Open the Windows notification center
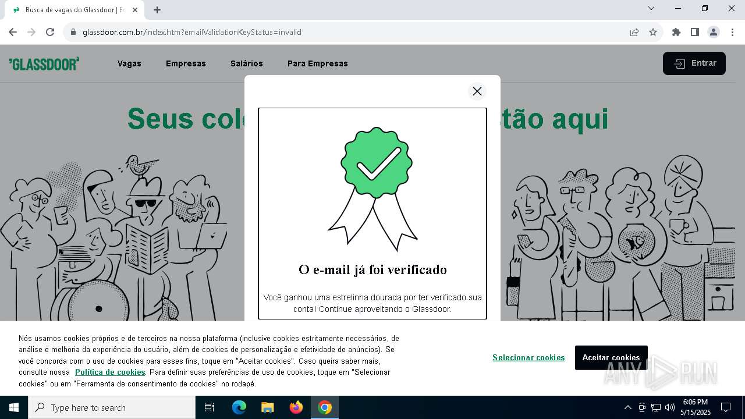745x419 pixels. click(726, 407)
